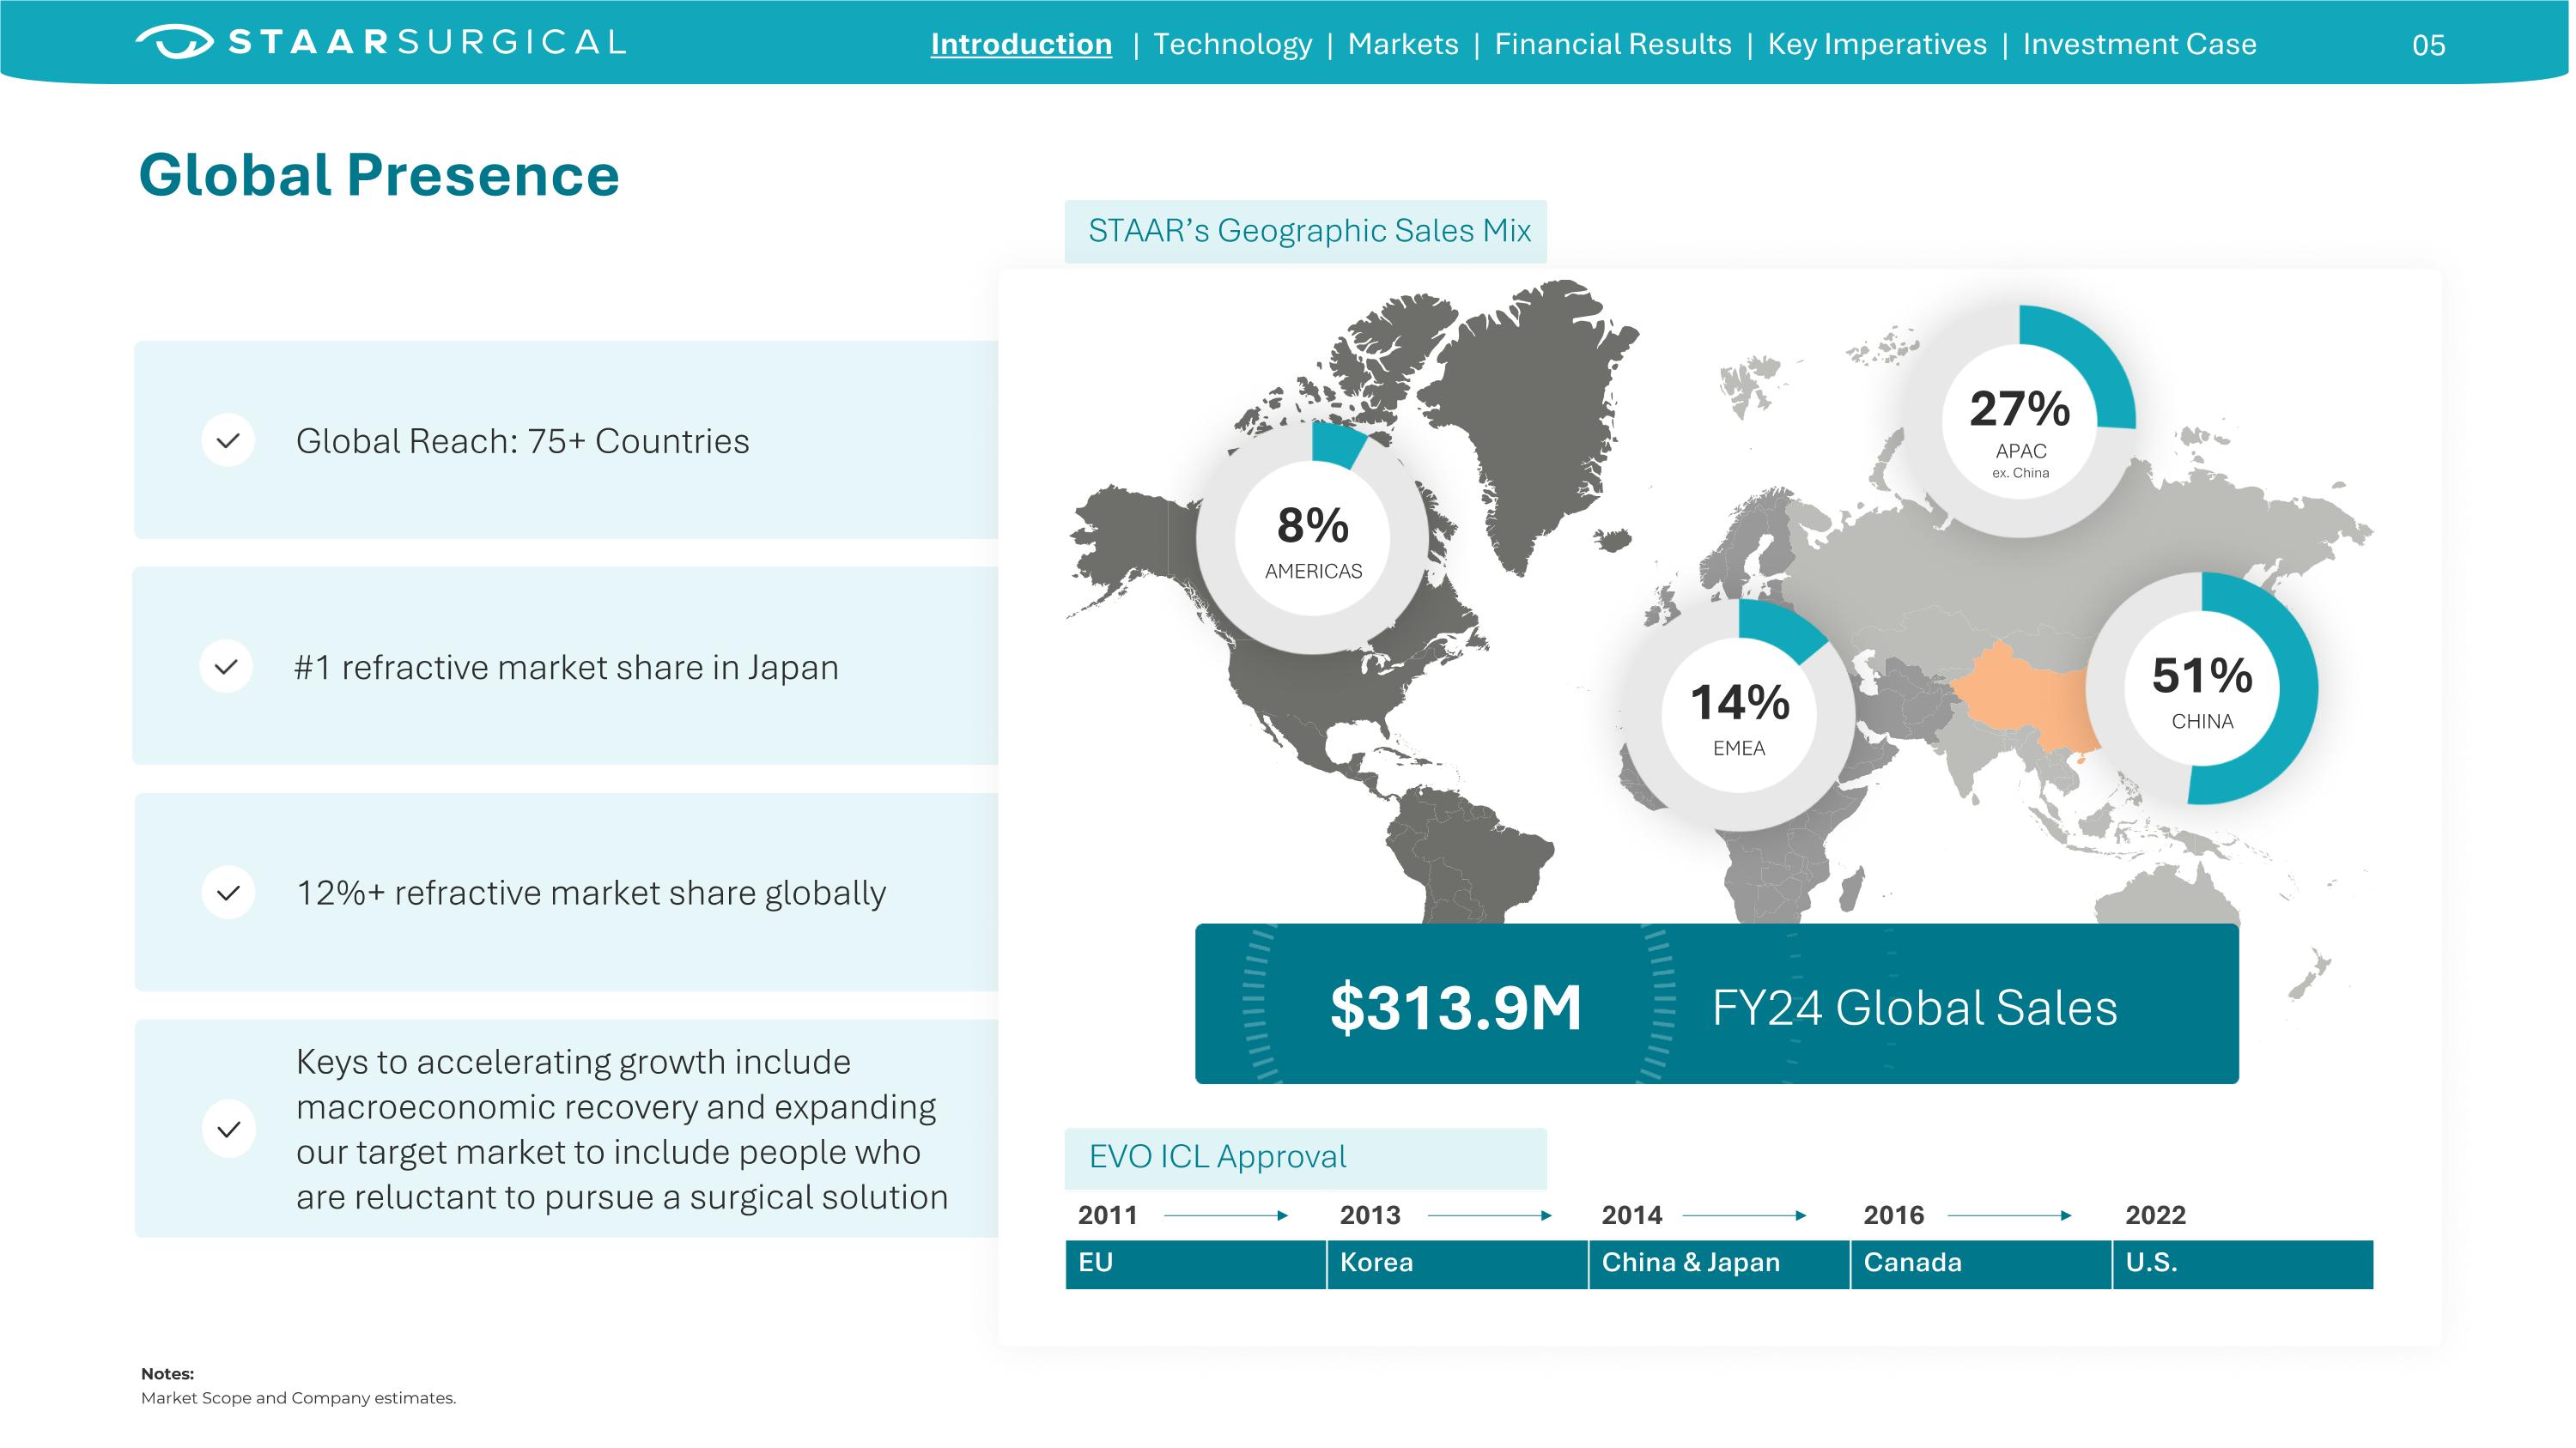The height and width of the screenshot is (1448, 2576).
Task: Open the Investment Case section
Action: click(2139, 44)
